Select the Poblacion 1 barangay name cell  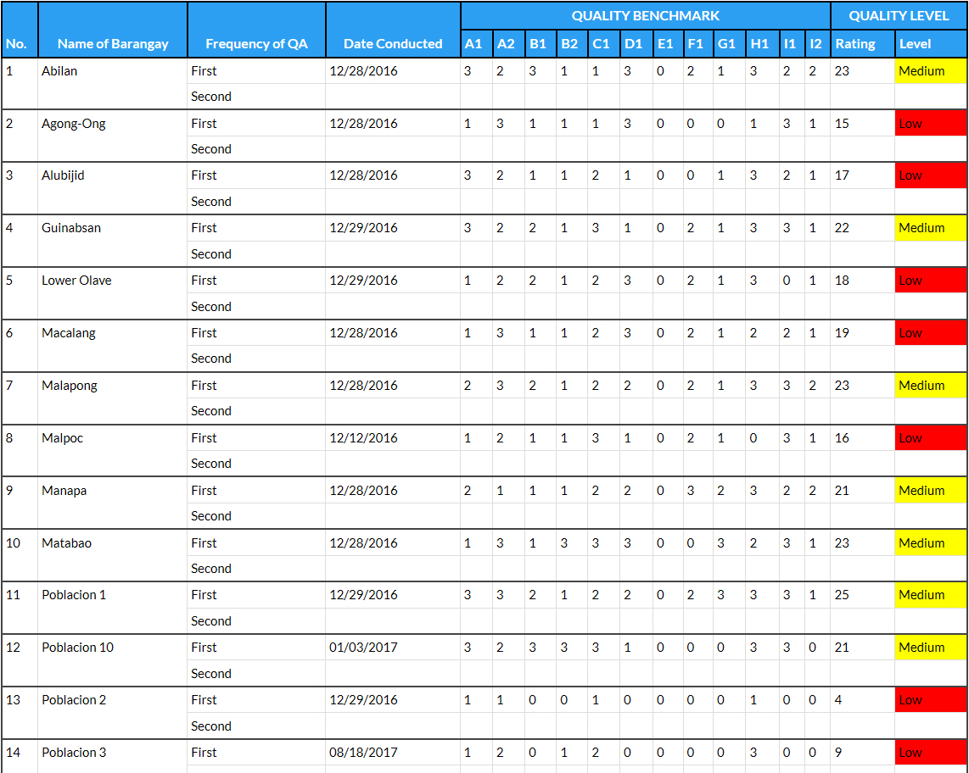(113, 608)
